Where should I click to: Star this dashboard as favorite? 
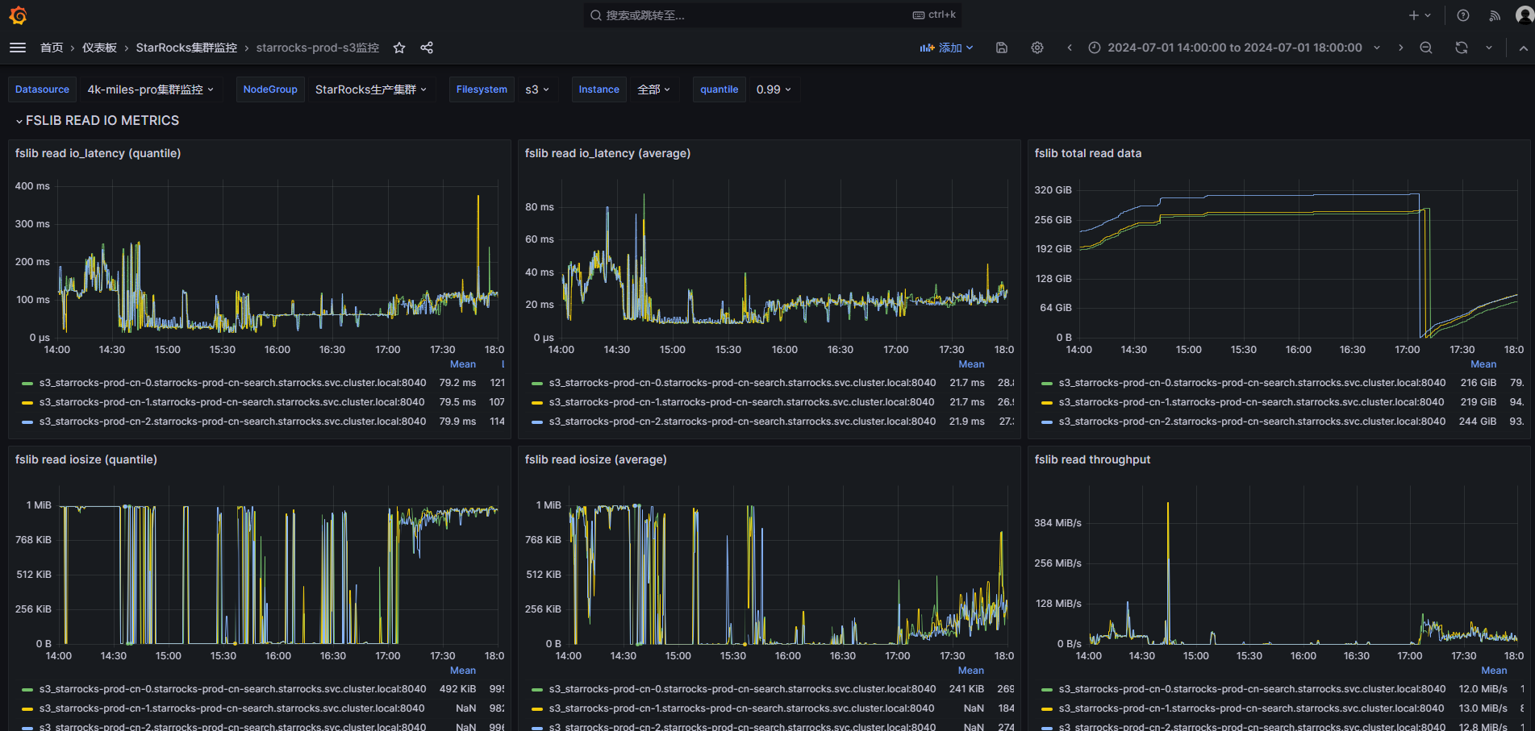[x=399, y=48]
